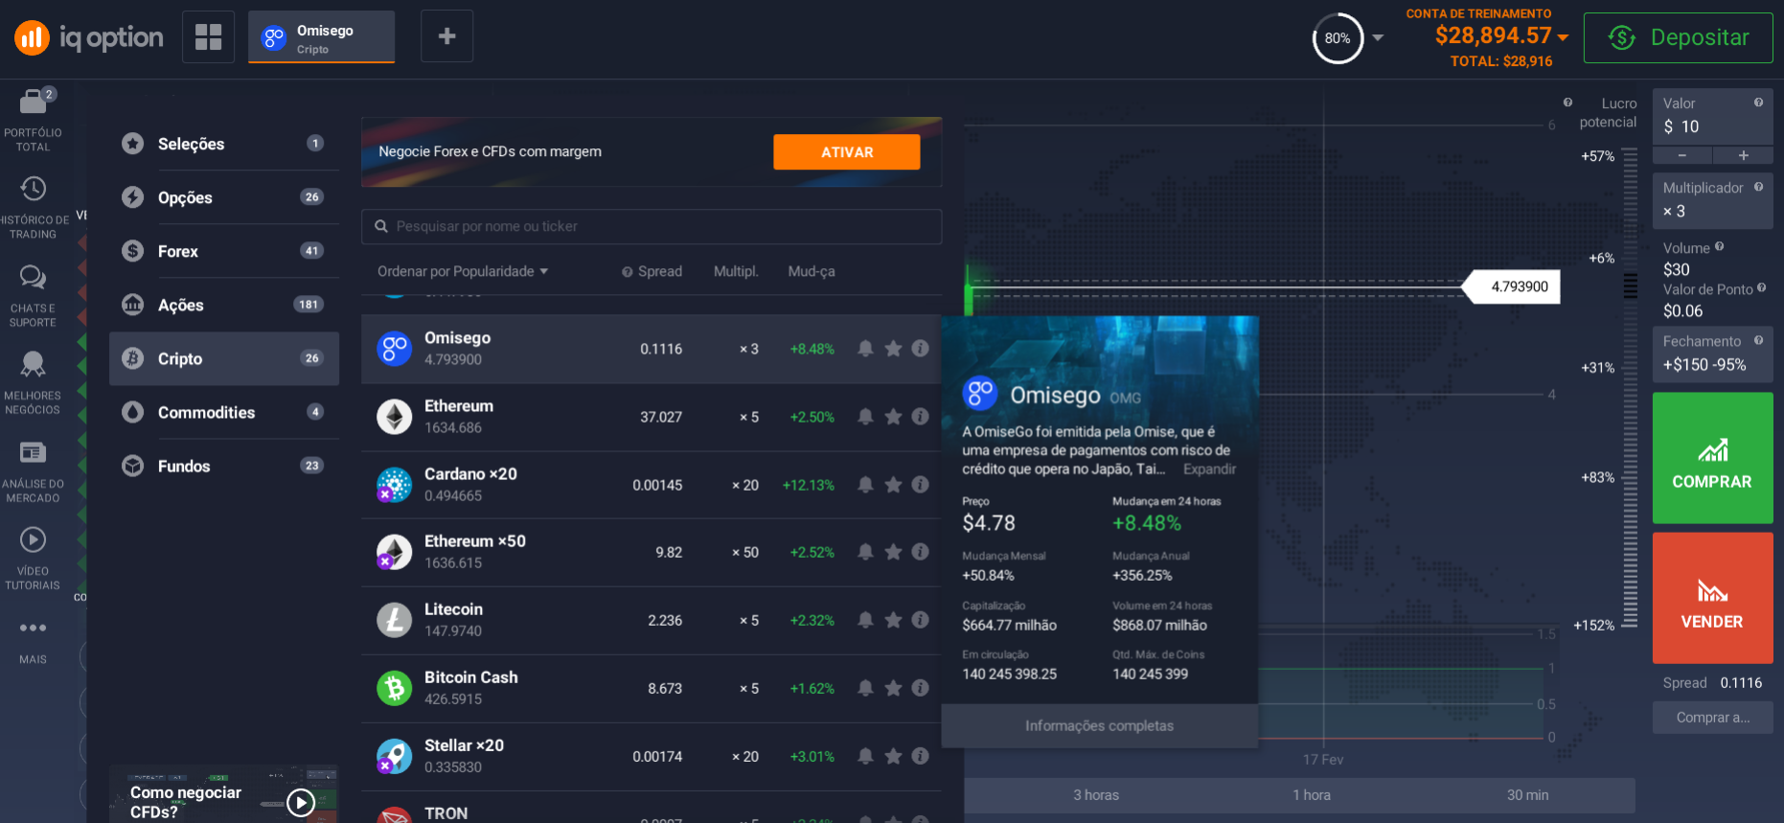1784x823 pixels.
Task: Click the Omisego coin icon in list
Action: (394, 349)
